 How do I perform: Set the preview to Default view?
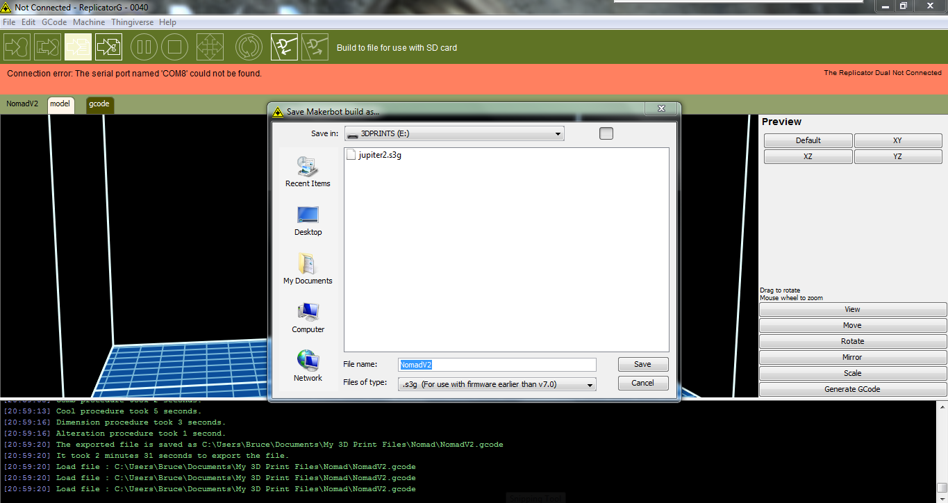tap(808, 140)
